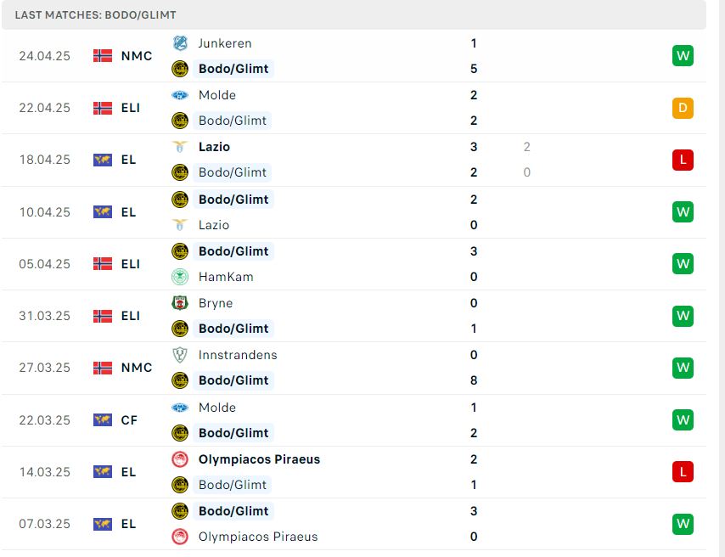Open the HamKam team link

[226, 277]
